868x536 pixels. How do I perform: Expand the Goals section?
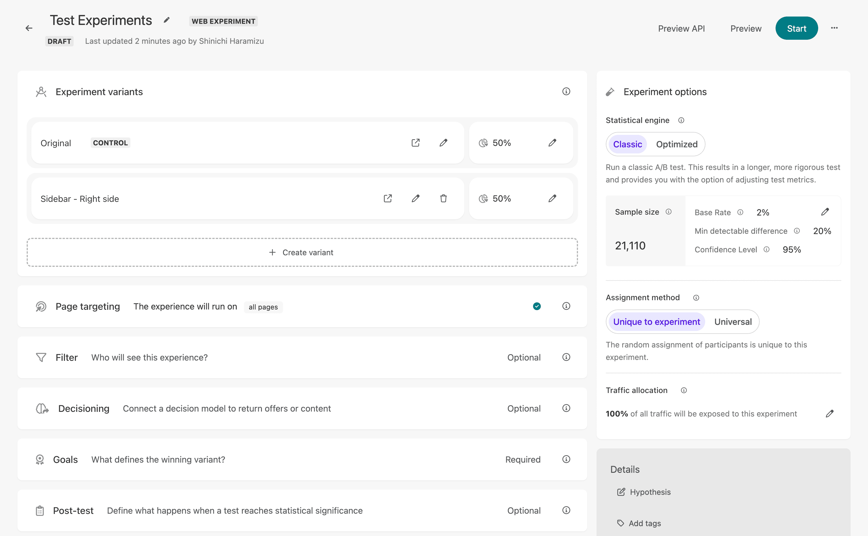pos(65,459)
